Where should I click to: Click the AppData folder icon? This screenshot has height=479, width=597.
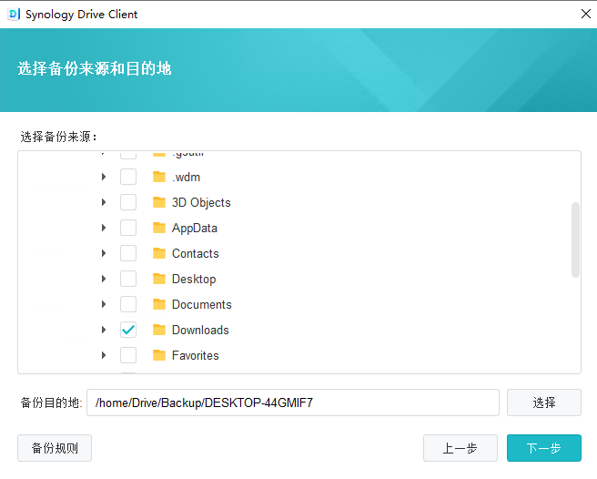[159, 228]
